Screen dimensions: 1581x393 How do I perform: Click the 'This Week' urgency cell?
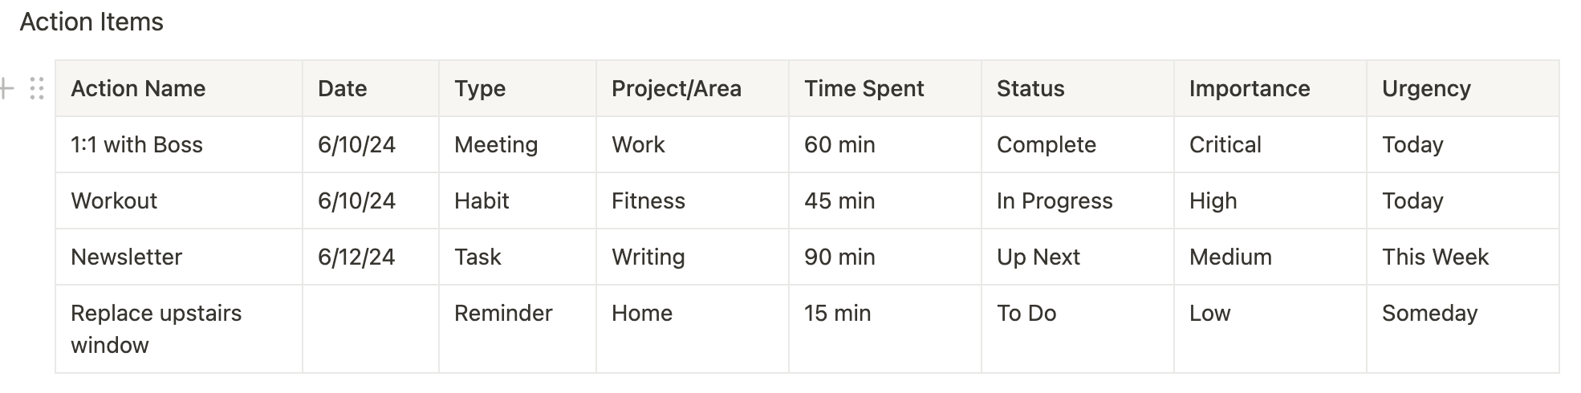point(1462,257)
